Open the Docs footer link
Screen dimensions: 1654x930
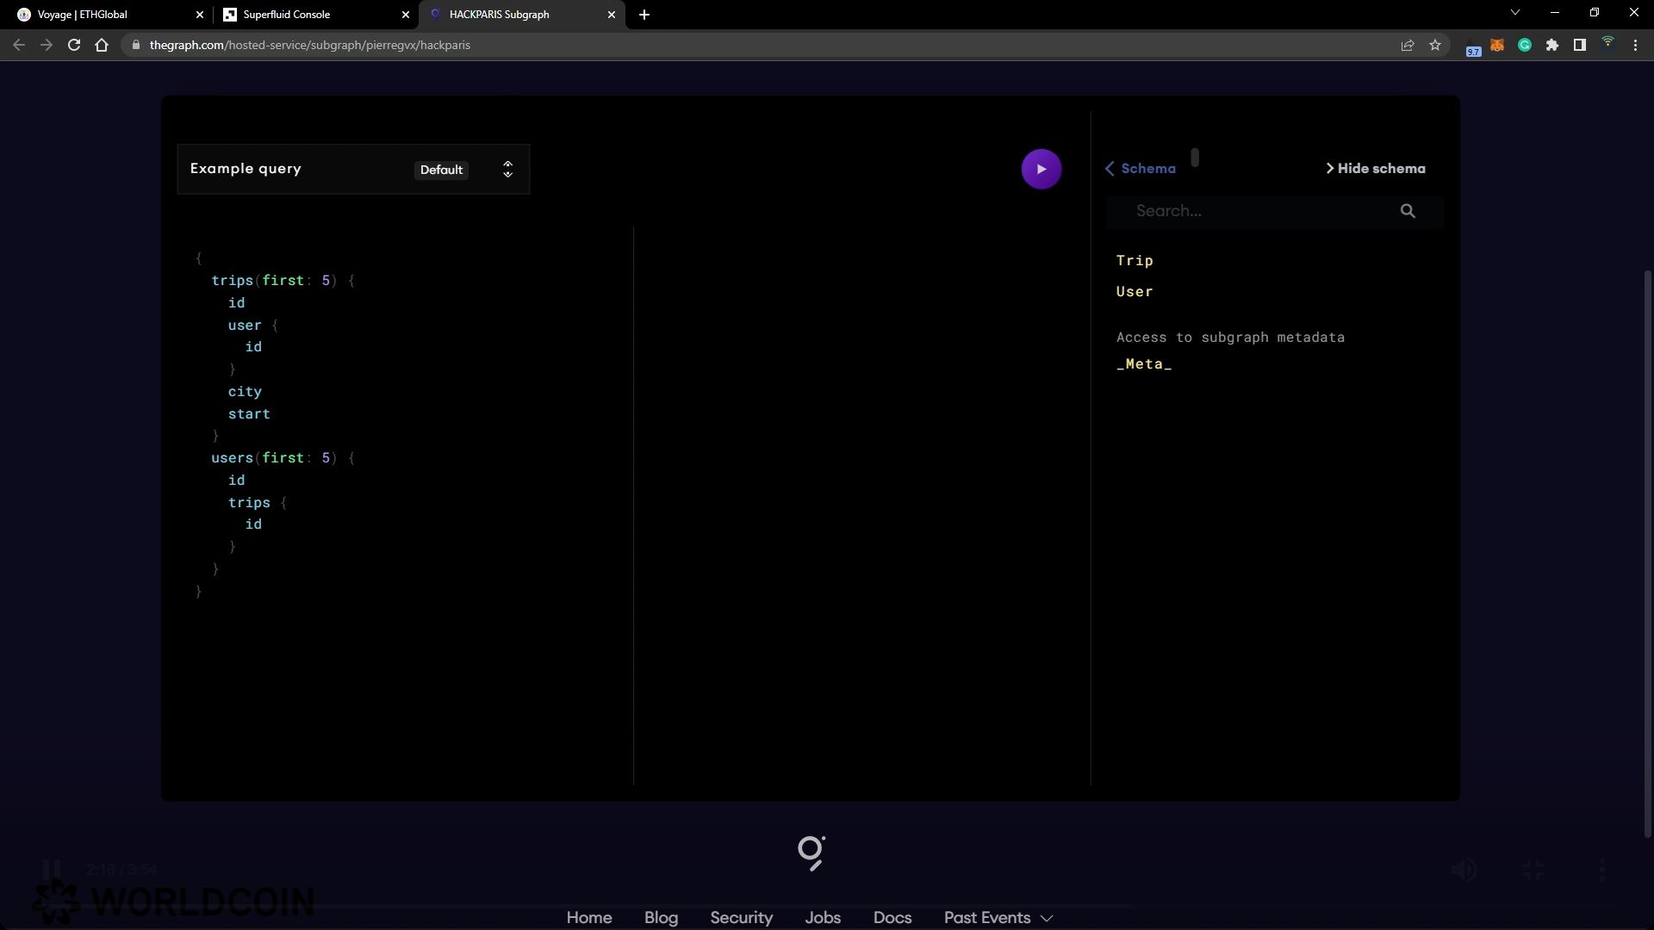tap(892, 918)
